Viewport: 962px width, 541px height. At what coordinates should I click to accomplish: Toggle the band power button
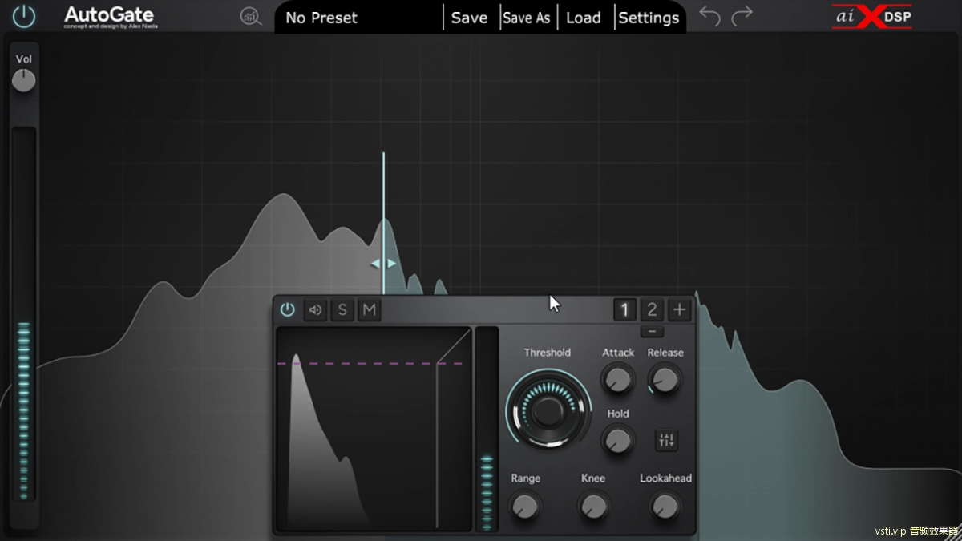(x=287, y=309)
